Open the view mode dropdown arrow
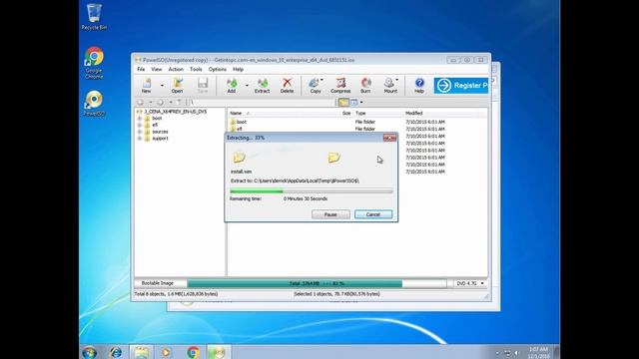Image resolution: width=639 pixels, height=359 pixels. point(361,102)
